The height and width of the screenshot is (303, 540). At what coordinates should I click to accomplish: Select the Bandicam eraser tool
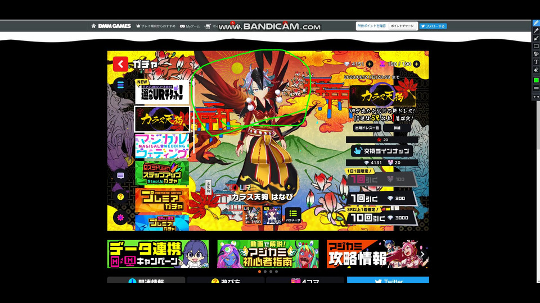(536, 70)
